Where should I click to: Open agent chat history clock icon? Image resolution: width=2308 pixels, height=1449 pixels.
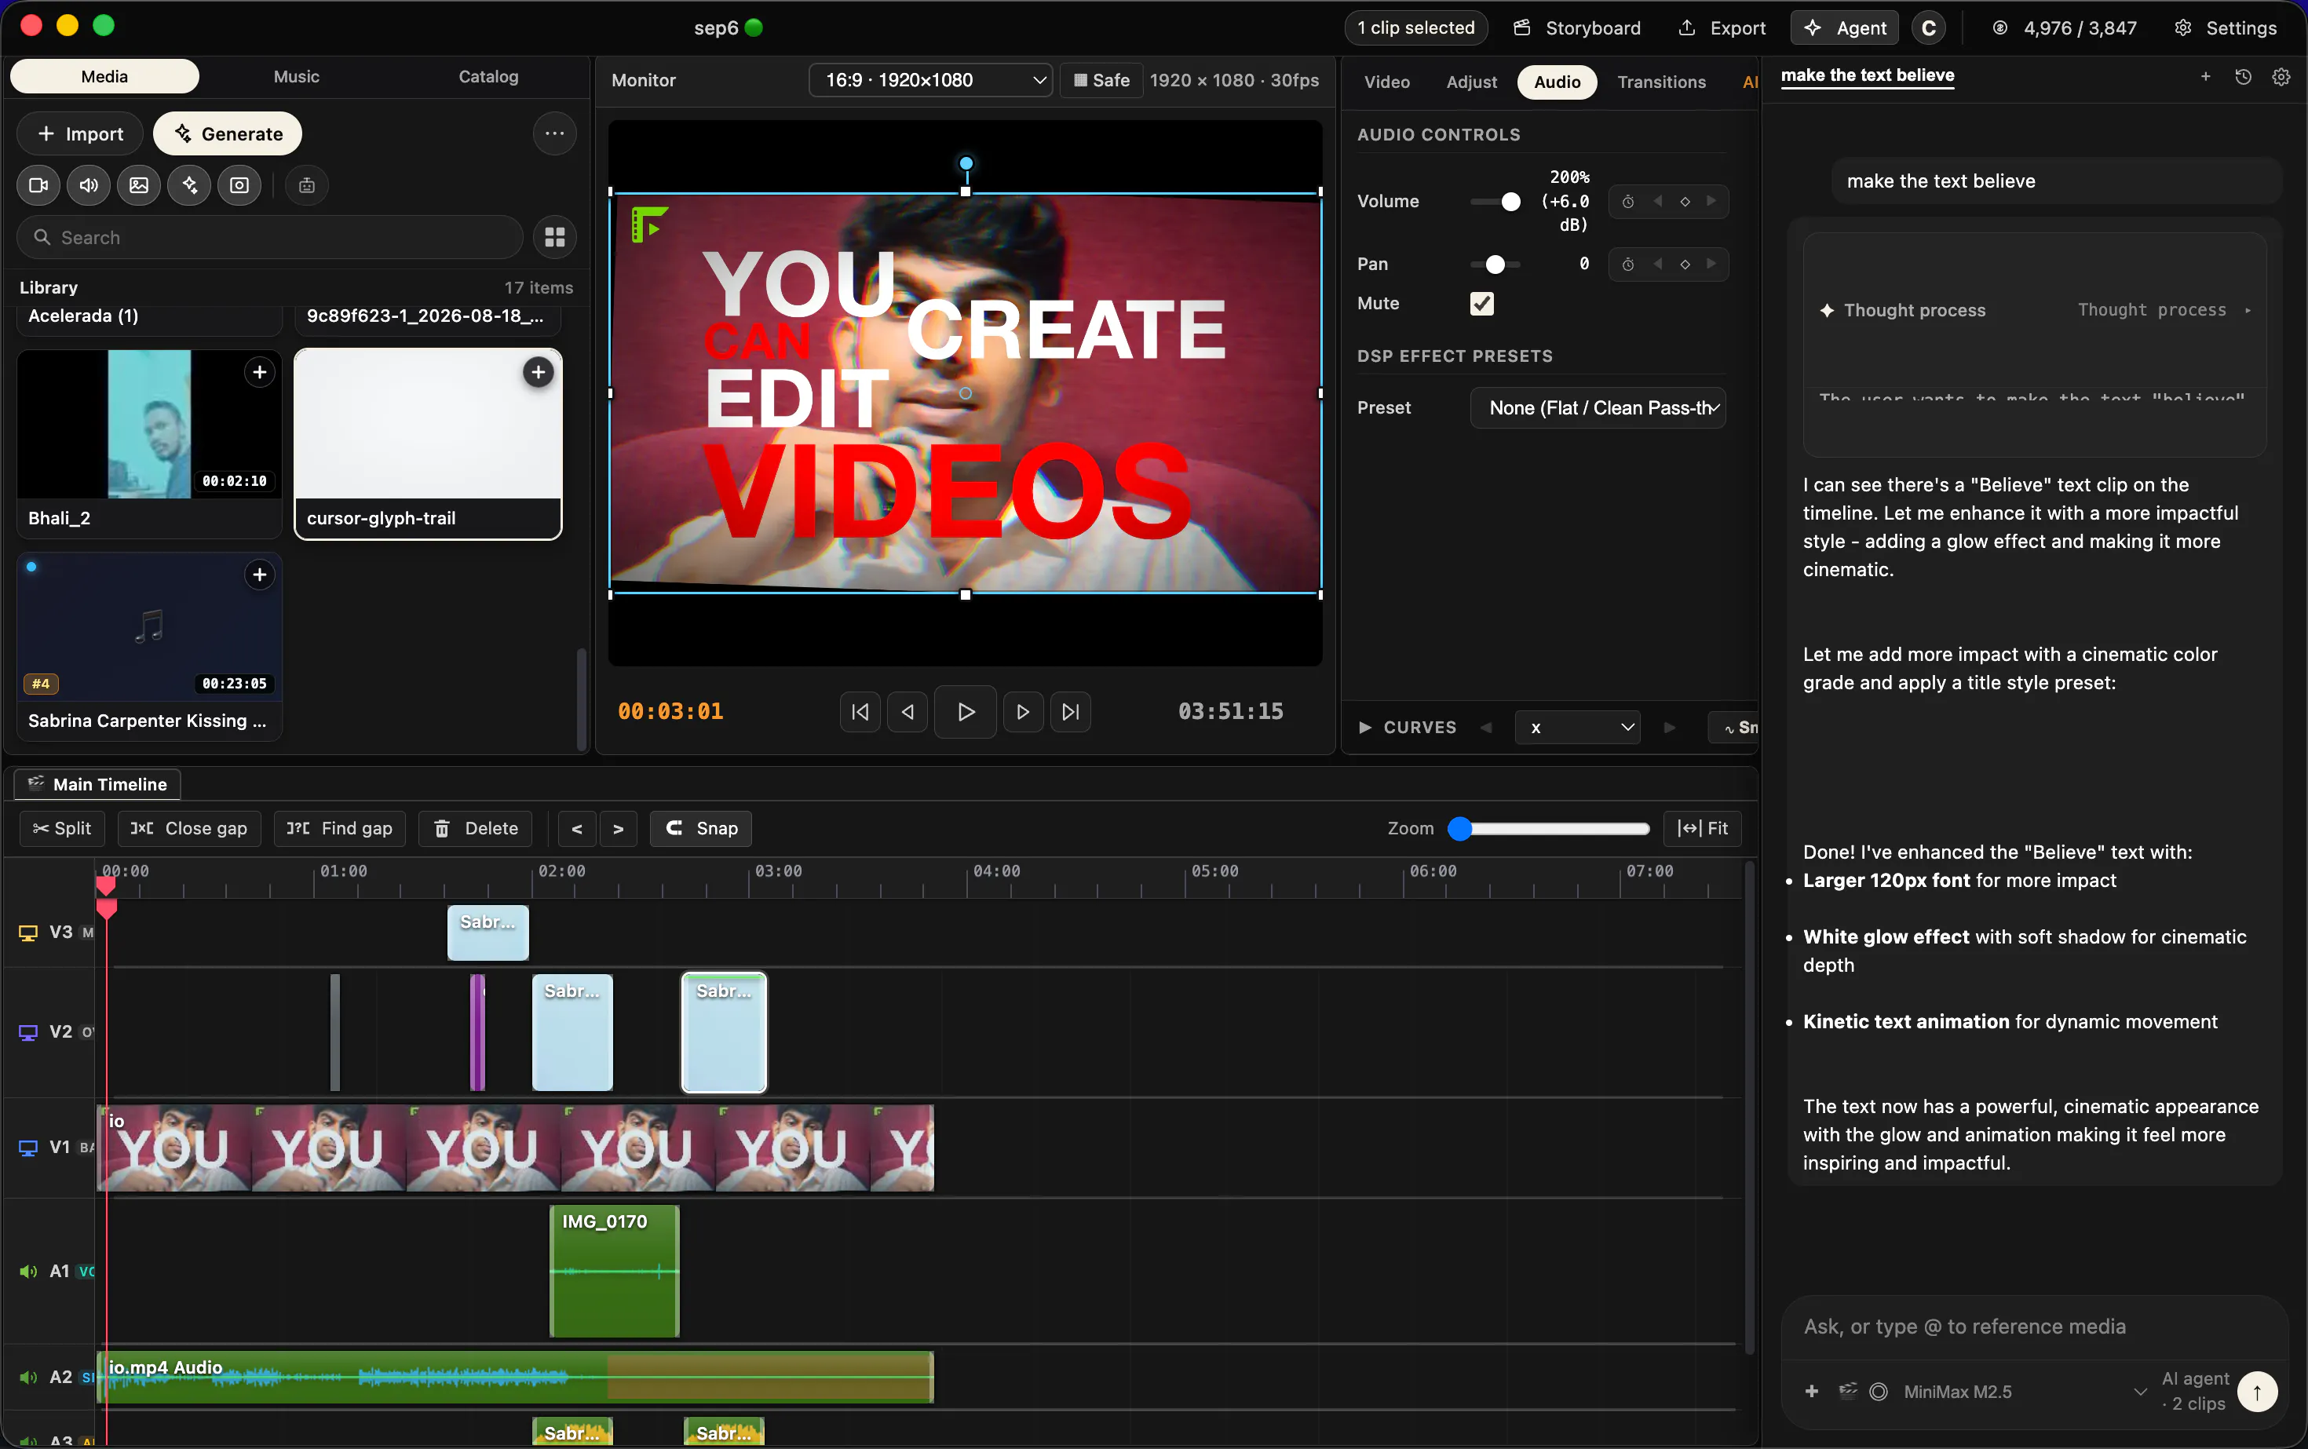(2243, 77)
